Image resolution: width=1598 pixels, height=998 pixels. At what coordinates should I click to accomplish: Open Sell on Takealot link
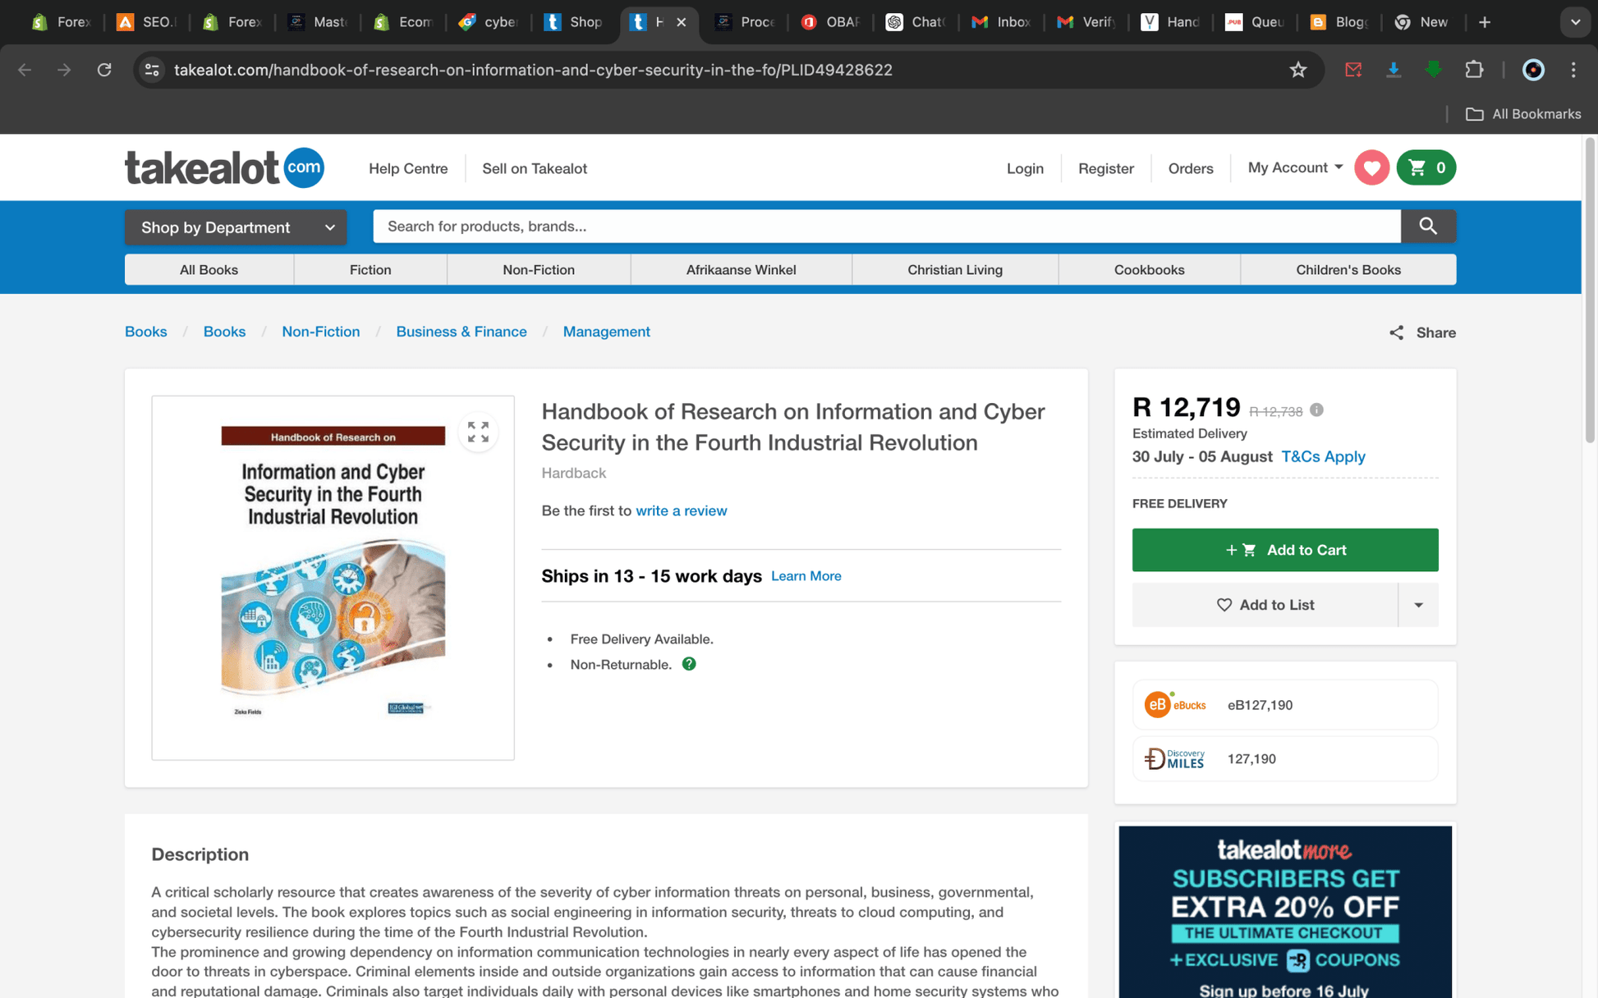[535, 168]
